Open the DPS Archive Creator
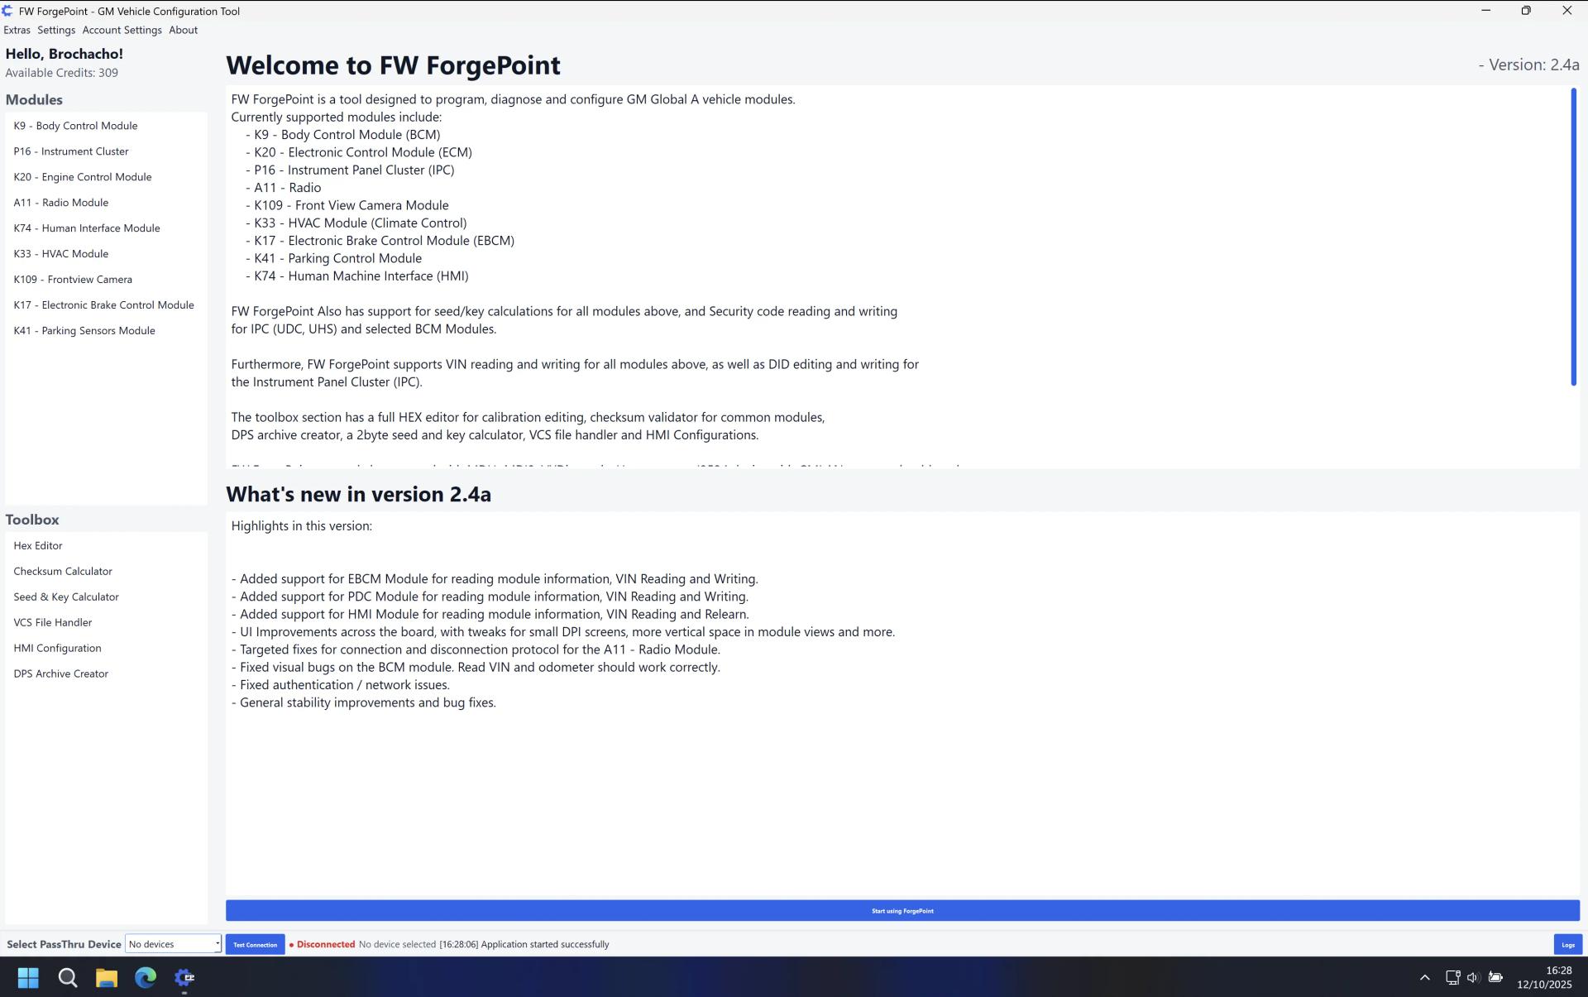Viewport: 1588px width, 997px height. coord(106,674)
